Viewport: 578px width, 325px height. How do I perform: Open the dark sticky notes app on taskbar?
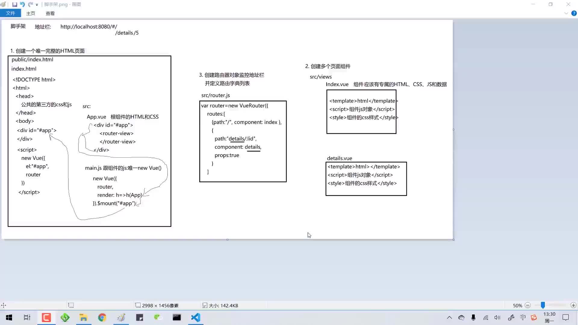[x=140, y=317]
